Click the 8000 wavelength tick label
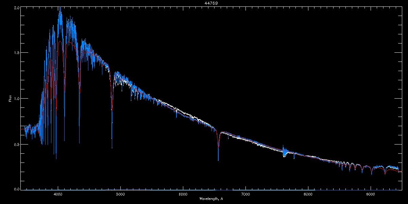408x204 pixels. click(x=308, y=194)
